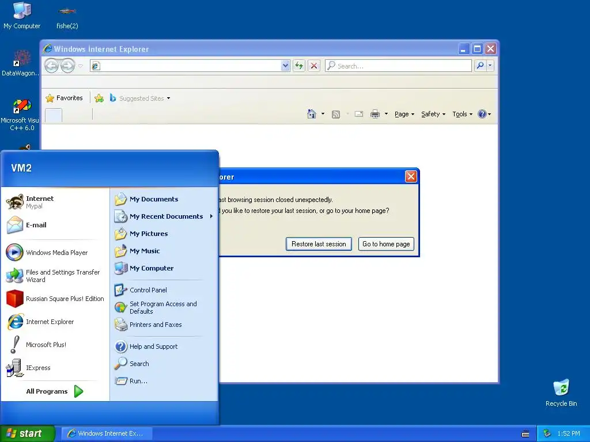
Task: Click Restore last session button
Action: [x=319, y=244]
